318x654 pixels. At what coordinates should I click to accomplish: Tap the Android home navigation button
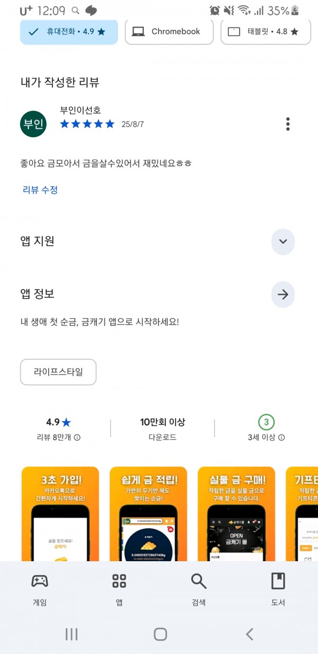pos(160,634)
